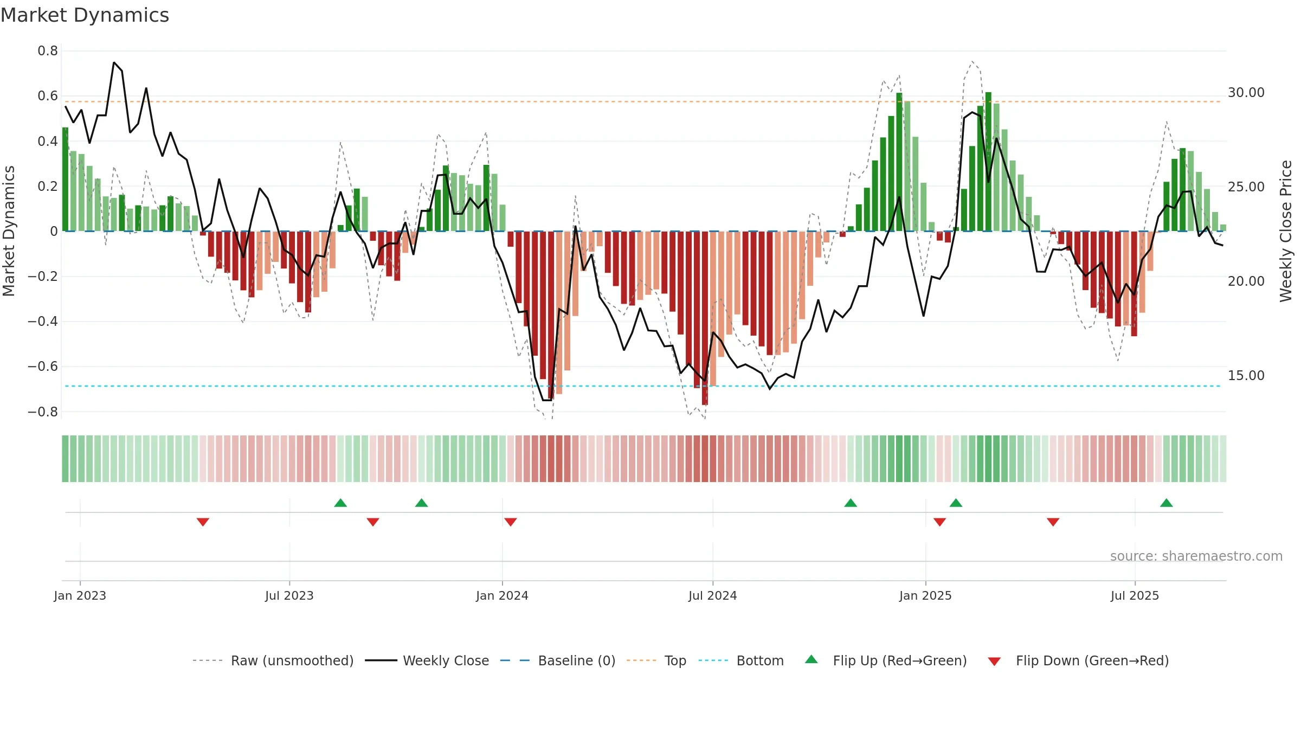
Task: Click the Jul 2025 x-axis label
Action: 1135,595
